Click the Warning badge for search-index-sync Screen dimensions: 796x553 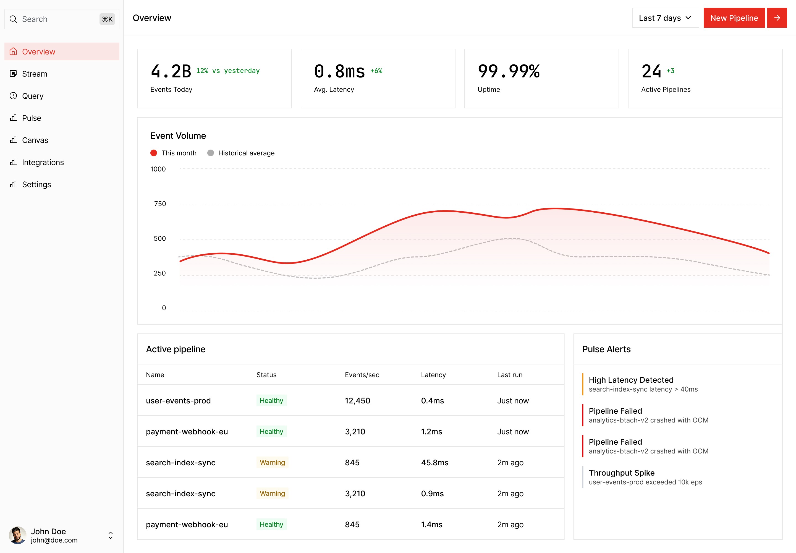[272, 463]
